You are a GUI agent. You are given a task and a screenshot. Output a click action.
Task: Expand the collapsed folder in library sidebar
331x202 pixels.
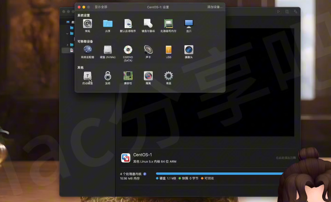(67, 45)
